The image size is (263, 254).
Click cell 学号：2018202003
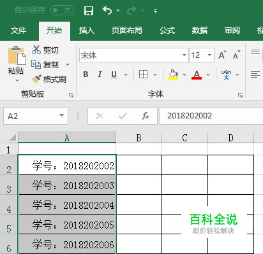[x=67, y=185]
